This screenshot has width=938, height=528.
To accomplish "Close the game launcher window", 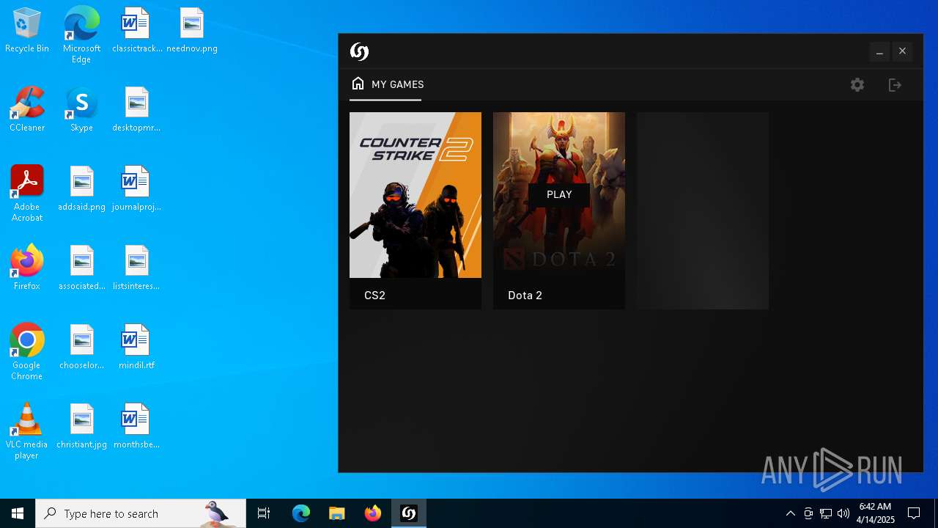I will (x=902, y=51).
